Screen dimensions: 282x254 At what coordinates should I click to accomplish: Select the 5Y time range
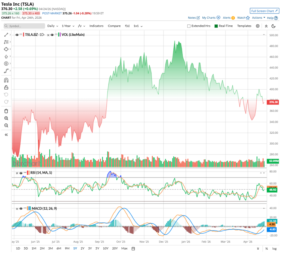pyautogui.click(x=97, y=248)
